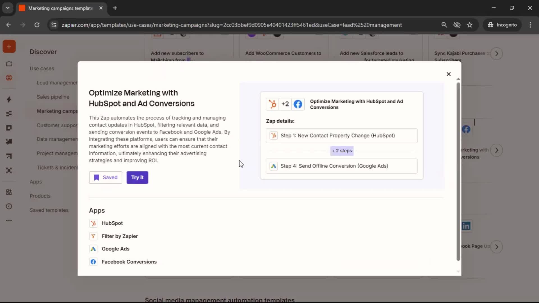539x303 pixels.
Task: Click the +2 apps badge in Zap preview
Action: coord(285,104)
